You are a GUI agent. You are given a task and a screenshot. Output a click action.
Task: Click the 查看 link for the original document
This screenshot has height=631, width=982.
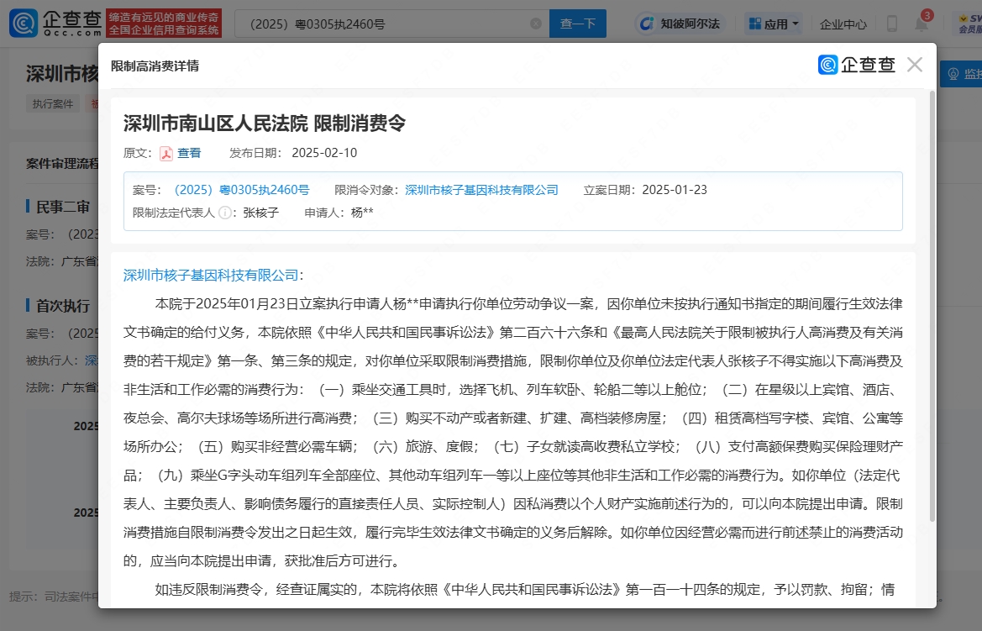(189, 153)
